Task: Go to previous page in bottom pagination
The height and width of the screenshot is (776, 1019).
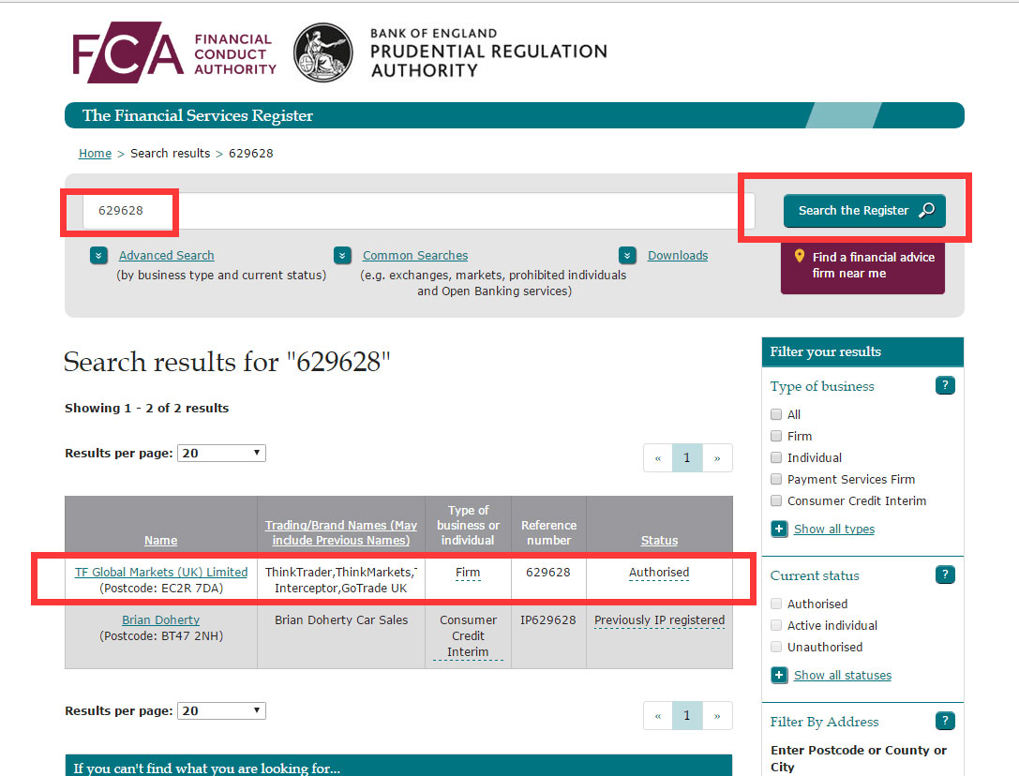Action: (658, 716)
